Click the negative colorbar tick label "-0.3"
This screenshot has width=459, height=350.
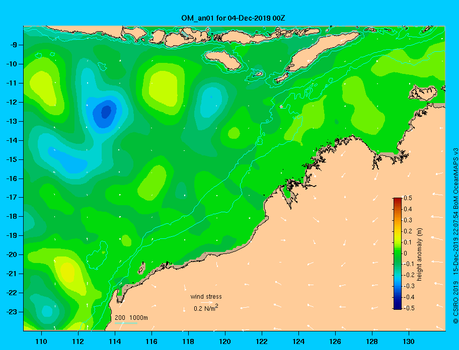coord(409,286)
